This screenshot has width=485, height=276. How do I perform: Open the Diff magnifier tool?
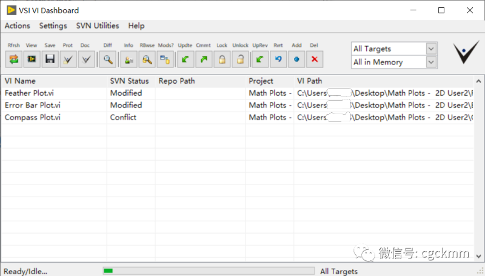(x=108, y=59)
